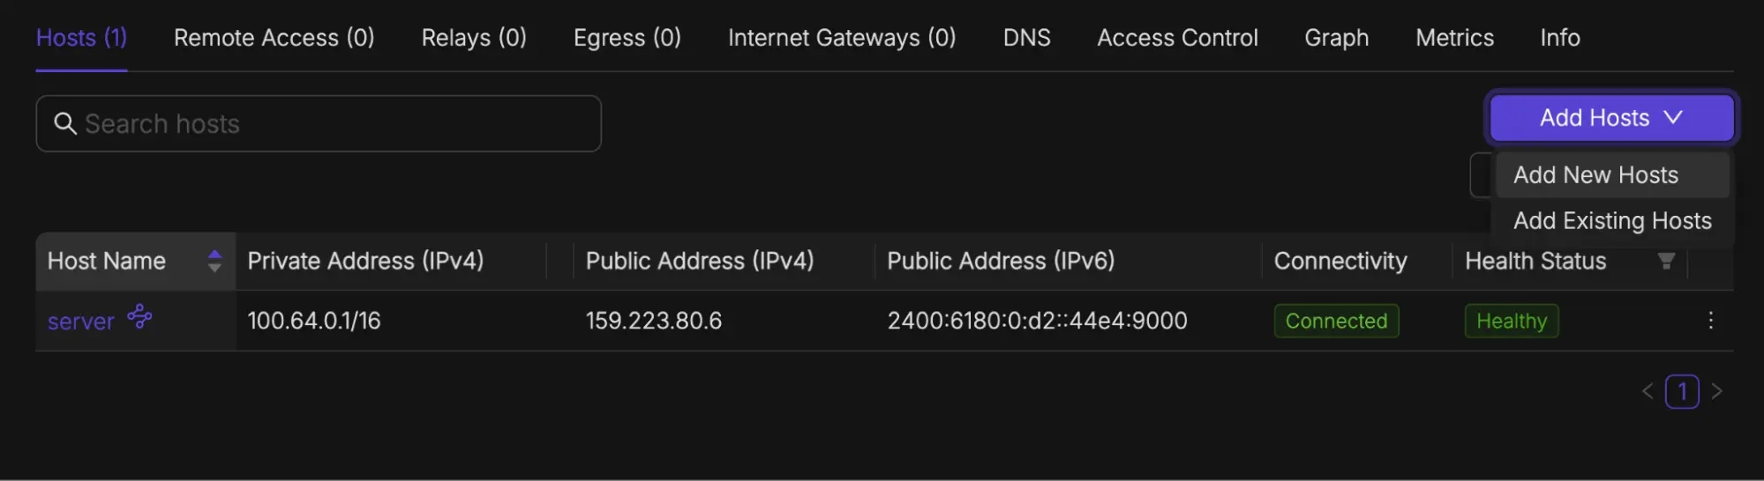The height and width of the screenshot is (481, 1764).
Task: Expand the Add Hosts dropdown
Action: [1611, 118]
